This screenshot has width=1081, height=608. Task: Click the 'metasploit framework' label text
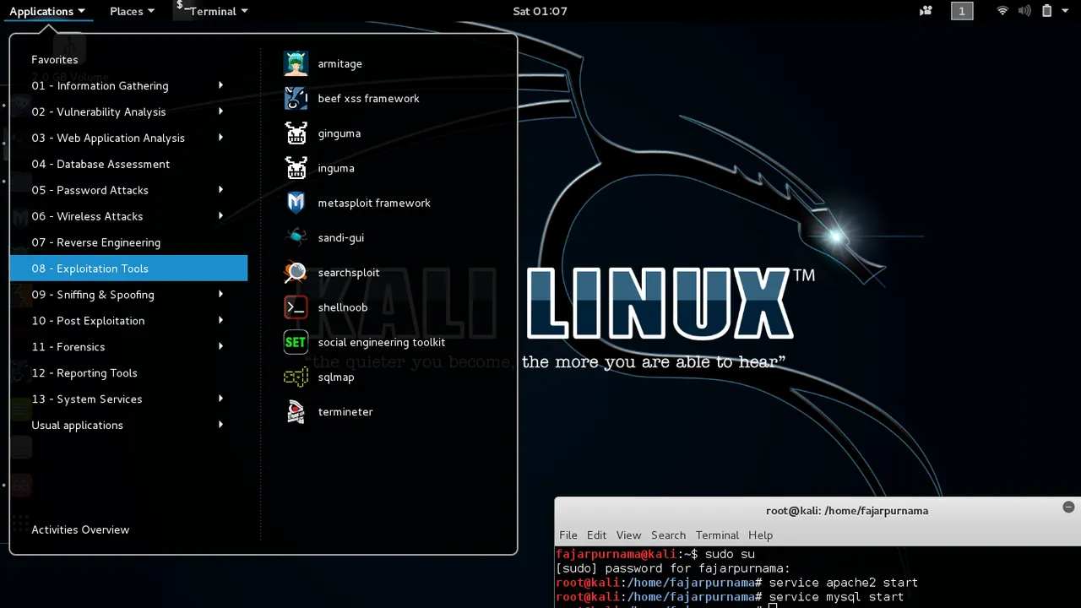[x=374, y=203]
